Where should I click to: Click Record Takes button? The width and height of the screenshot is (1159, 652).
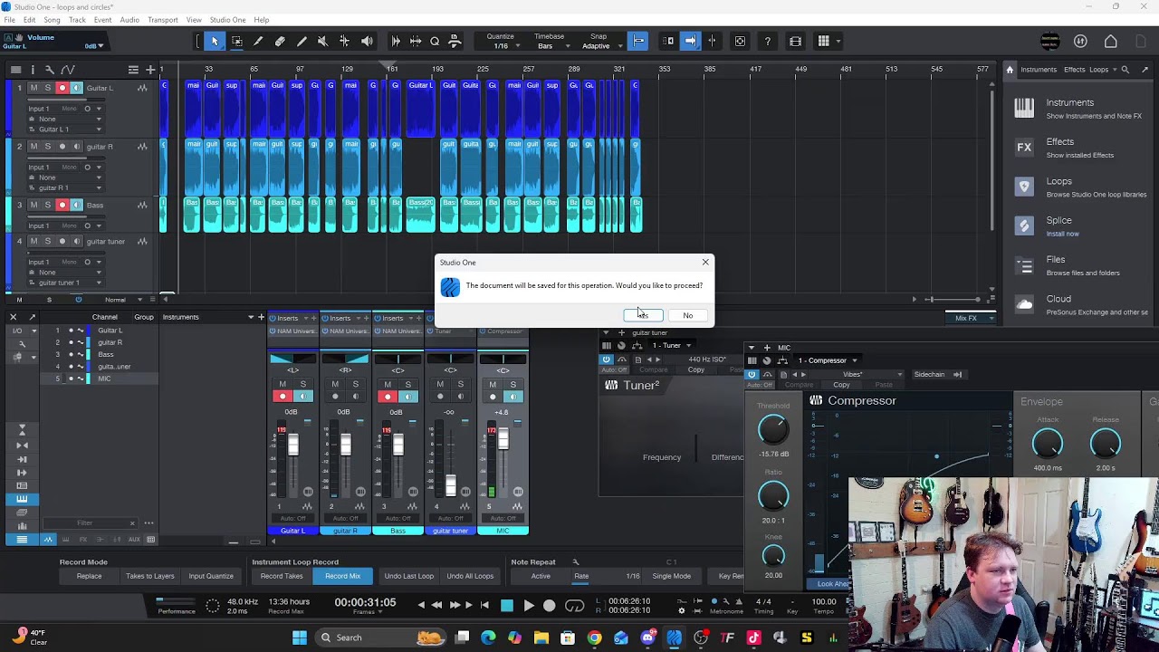coord(282,576)
